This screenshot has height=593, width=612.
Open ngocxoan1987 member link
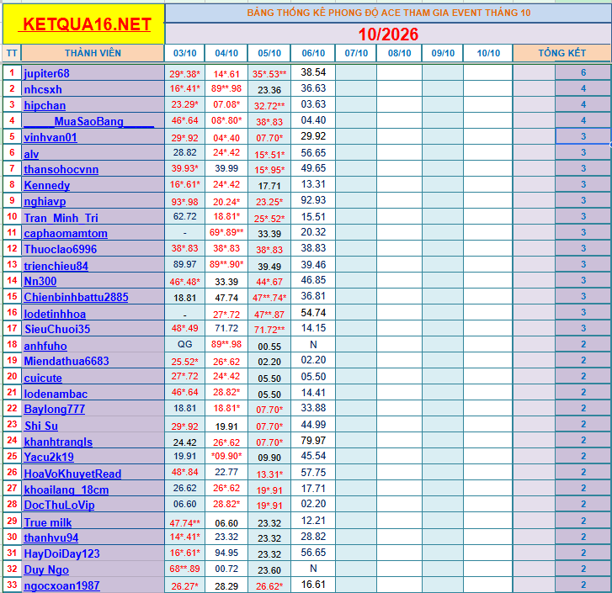pyautogui.click(x=61, y=585)
